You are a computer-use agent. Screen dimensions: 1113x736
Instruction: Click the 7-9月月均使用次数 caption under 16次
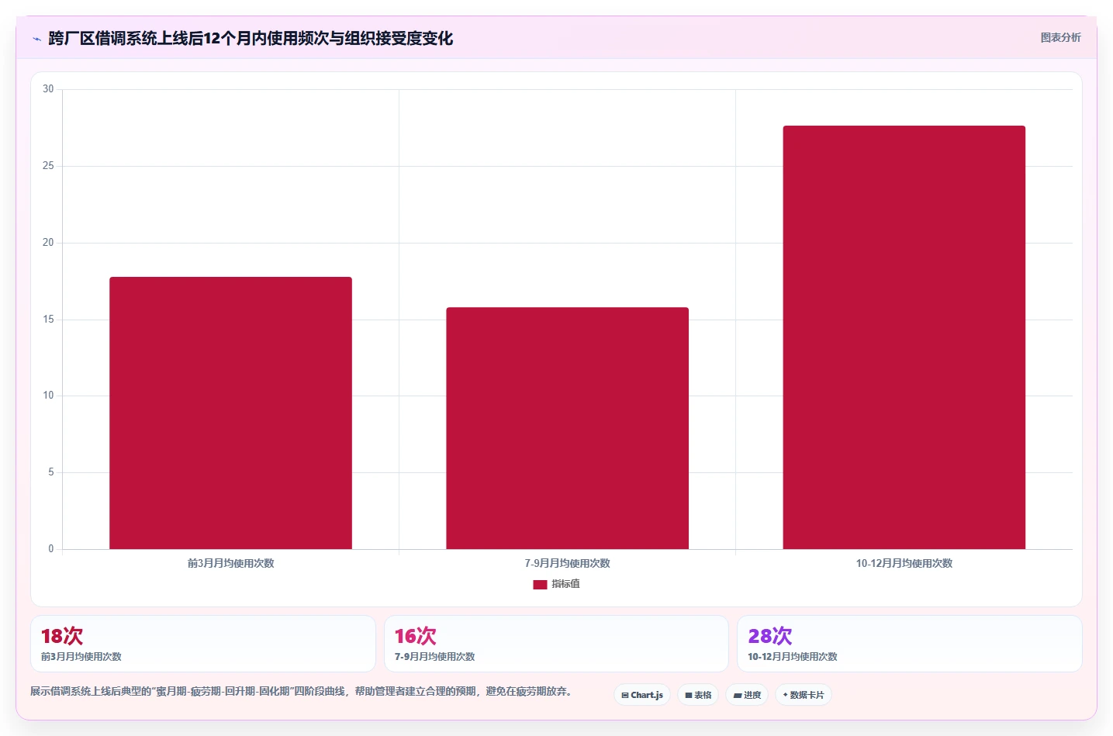click(434, 657)
